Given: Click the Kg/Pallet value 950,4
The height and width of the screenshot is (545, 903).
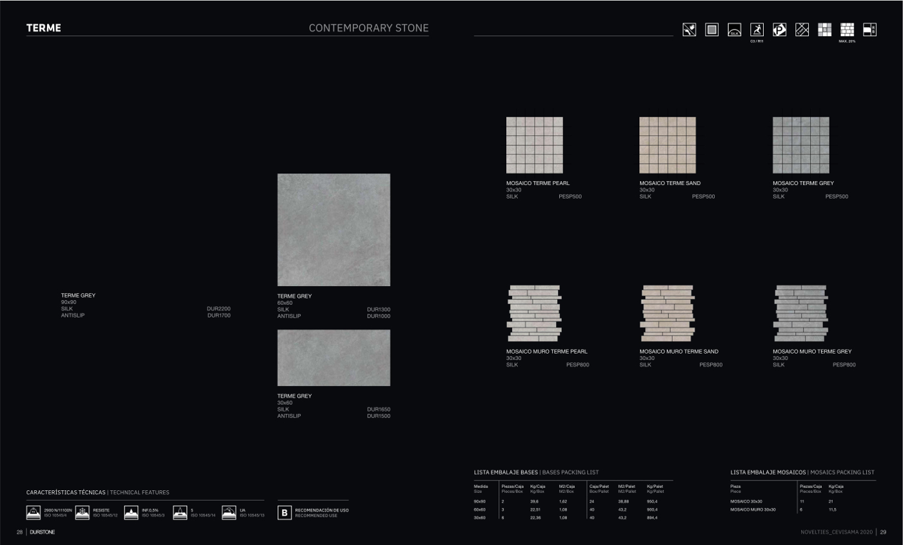Looking at the screenshot, I should click(x=652, y=501).
